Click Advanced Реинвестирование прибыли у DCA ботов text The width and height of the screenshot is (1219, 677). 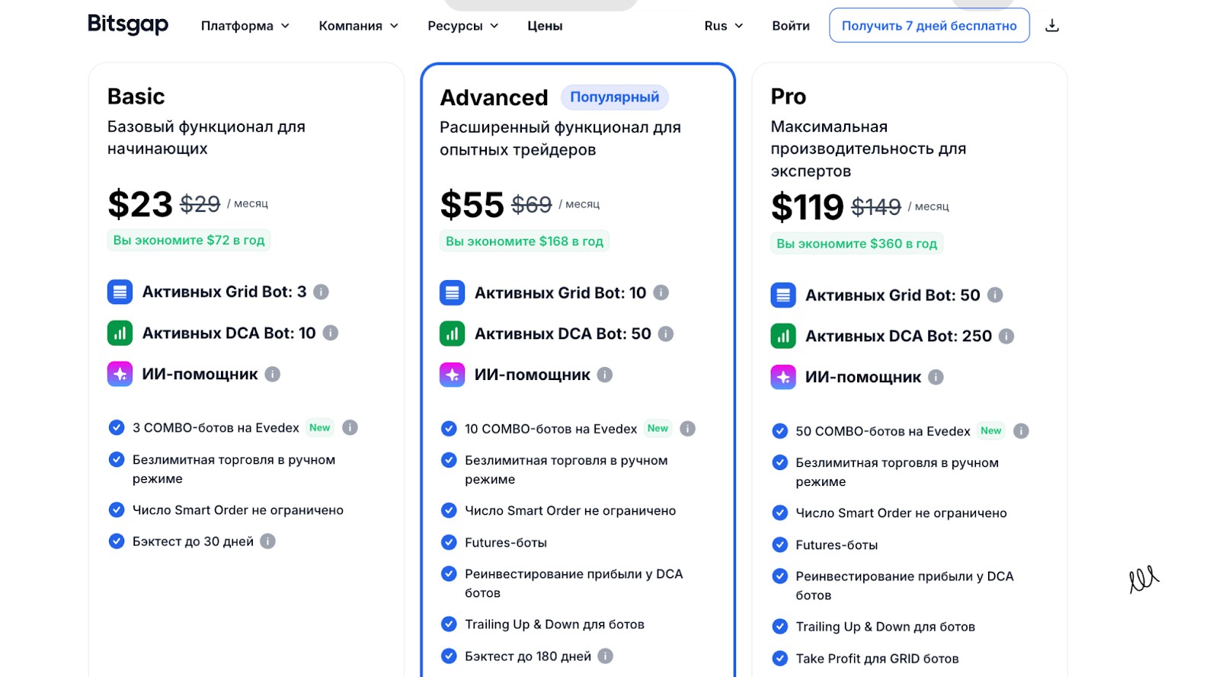(574, 583)
